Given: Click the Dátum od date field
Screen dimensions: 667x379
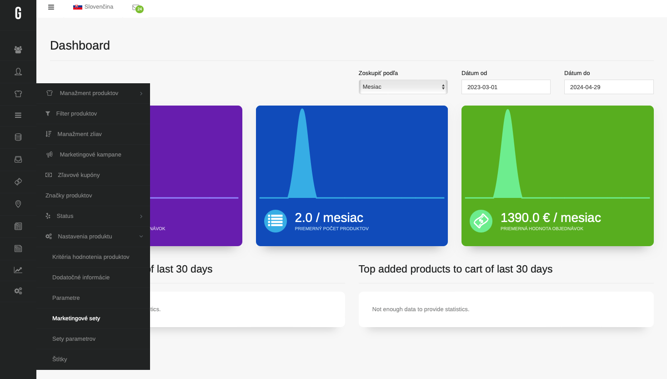Looking at the screenshot, I should [506, 87].
